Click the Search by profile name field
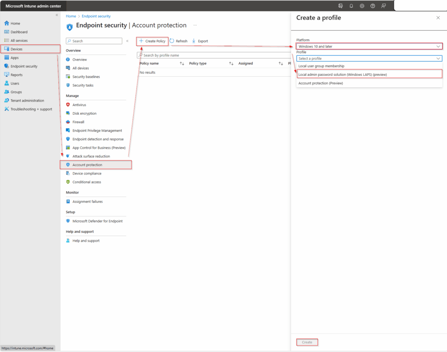This screenshot has width=447, height=352. [x=214, y=55]
